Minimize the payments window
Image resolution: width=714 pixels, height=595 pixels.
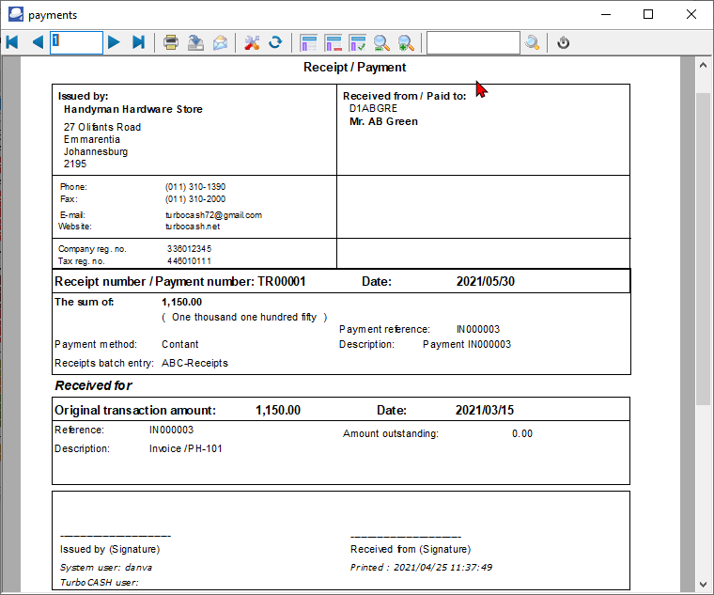point(606,14)
